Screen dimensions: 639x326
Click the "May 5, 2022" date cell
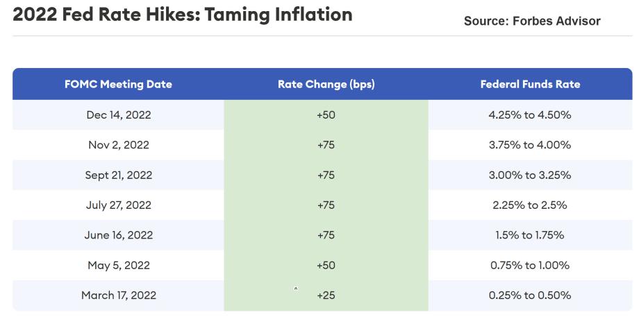point(118,265)
